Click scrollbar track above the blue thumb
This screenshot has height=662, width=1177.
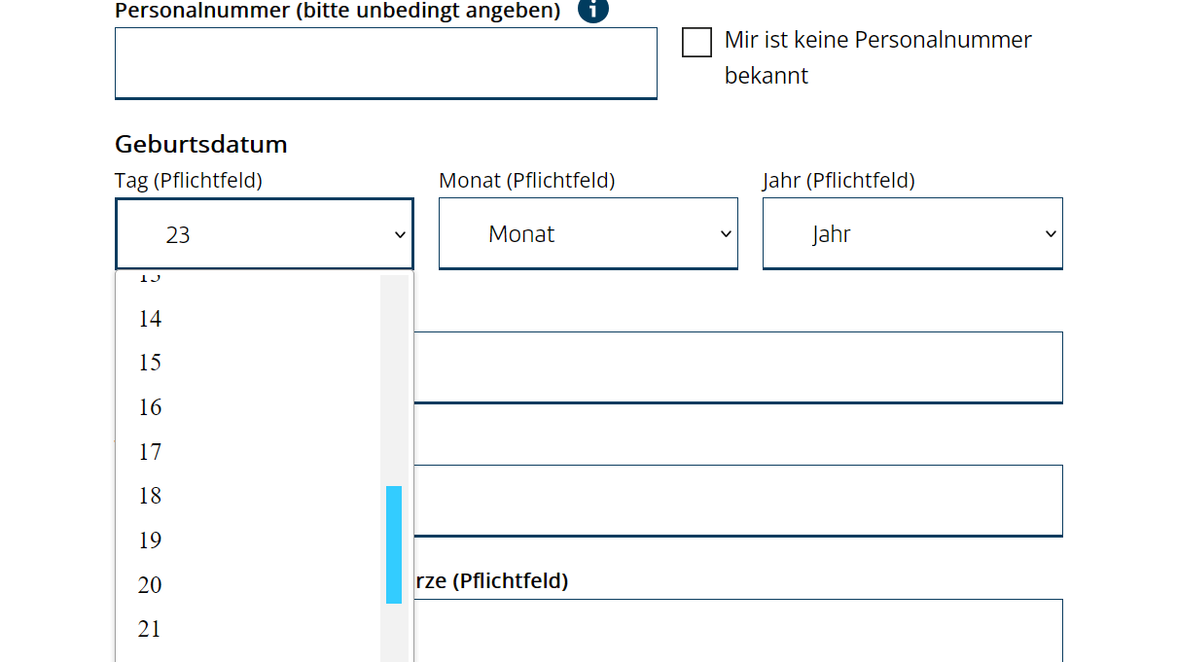tap(394, 379)
